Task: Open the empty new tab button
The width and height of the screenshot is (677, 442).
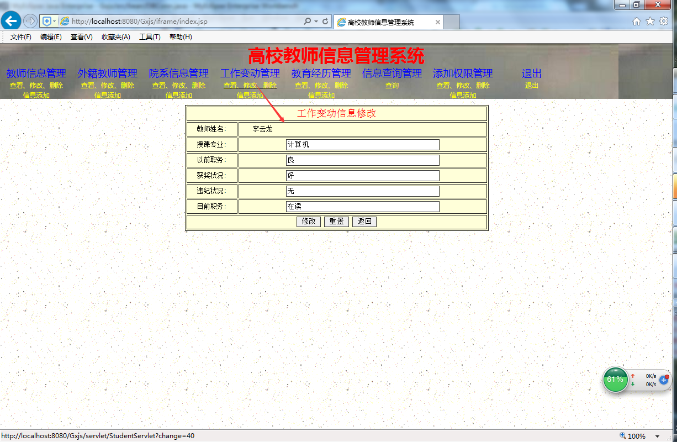Action: pos(452,23)
